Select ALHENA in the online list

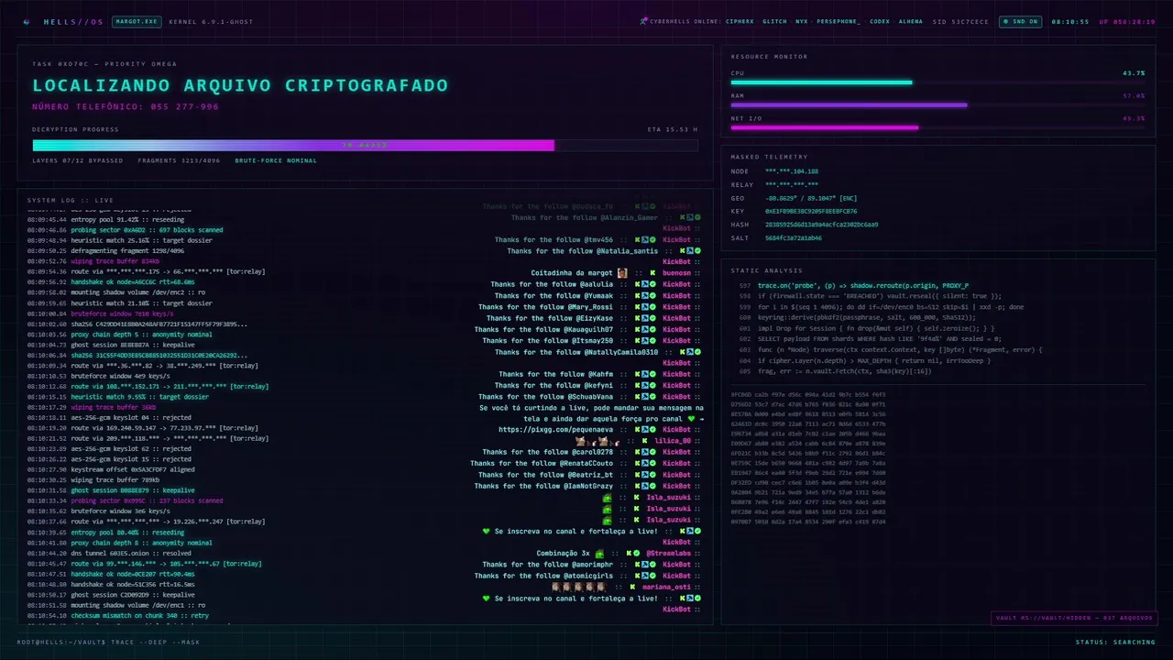[911, 21]
